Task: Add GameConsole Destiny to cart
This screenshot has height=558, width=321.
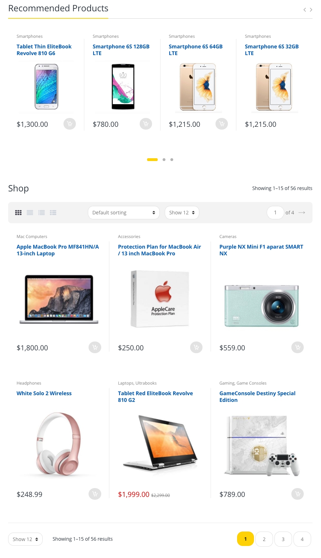Action: [x=298, y=494]
